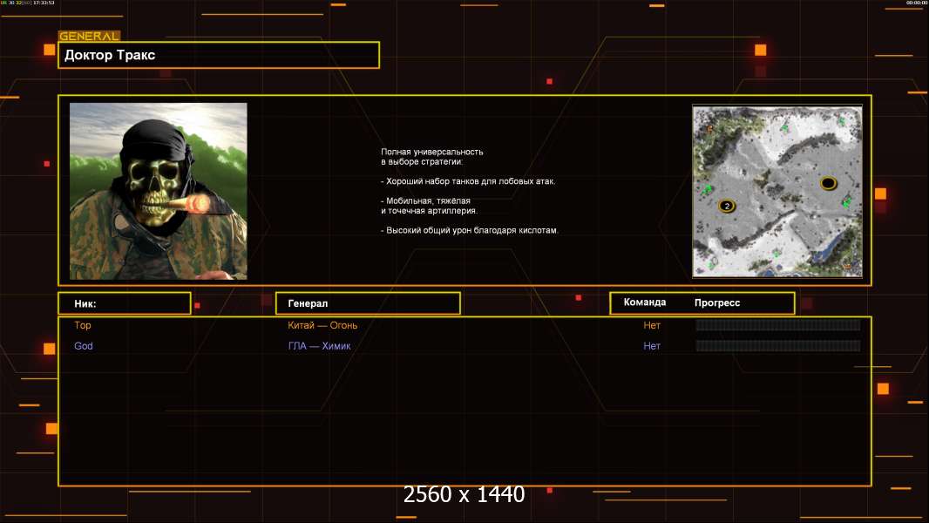Select player God in the list
This screenshot has width=929, height=523.
(84, 346)
